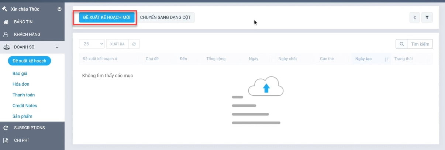
Task: Click the Ngày tạo sort icon
Action: pyautogui.click(x=386, y=59)
